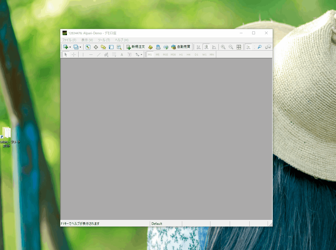Screen dimensions: 336x250
Task: Maximize the MetaTrader window
Action: pyautogui.click(x=254, y=33)
